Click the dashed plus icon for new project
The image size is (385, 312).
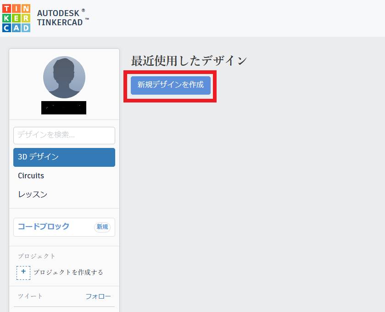click(x=23, y=272)
